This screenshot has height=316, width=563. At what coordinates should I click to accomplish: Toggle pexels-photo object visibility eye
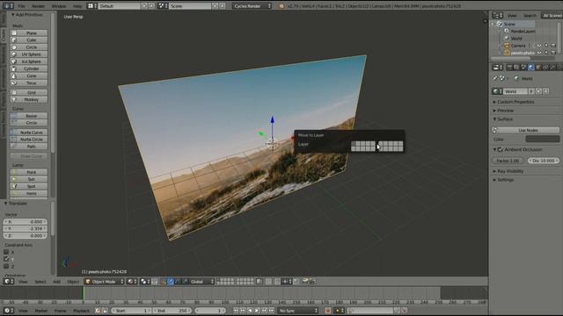(539, 53)
